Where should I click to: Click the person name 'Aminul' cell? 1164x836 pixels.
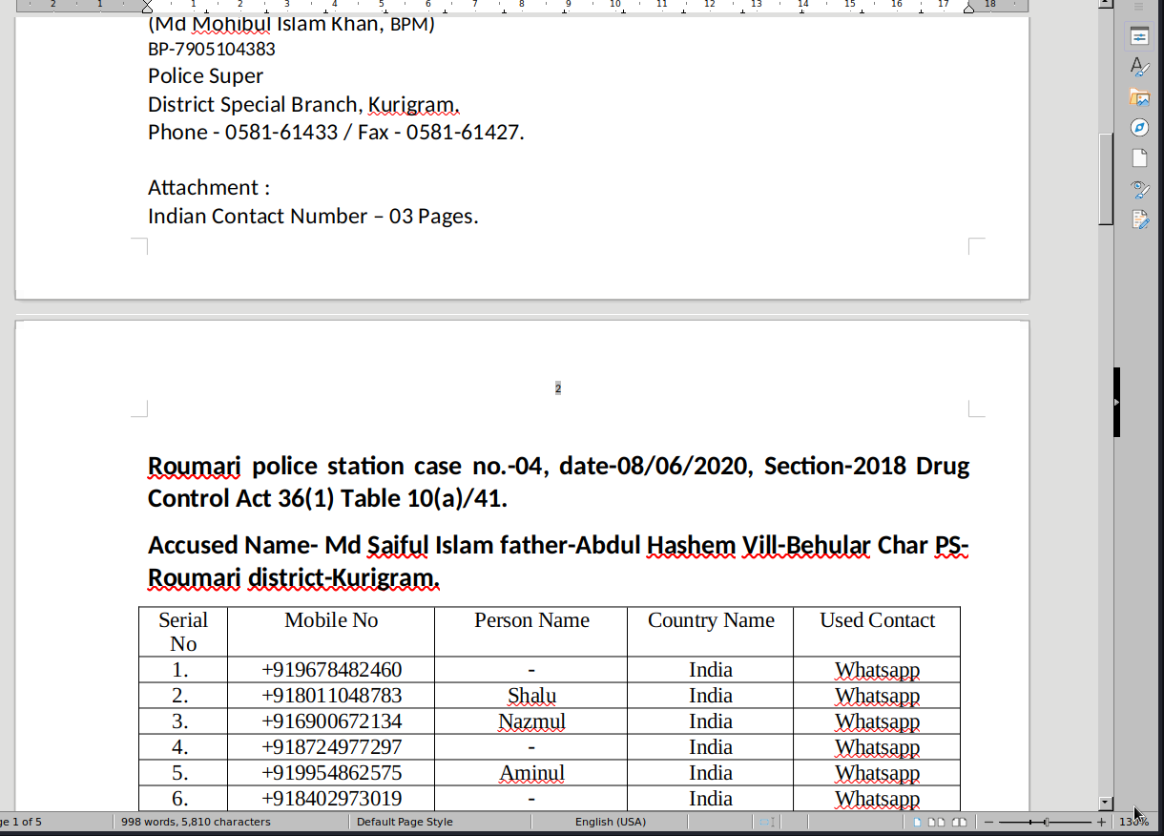[x=531, y=773]
